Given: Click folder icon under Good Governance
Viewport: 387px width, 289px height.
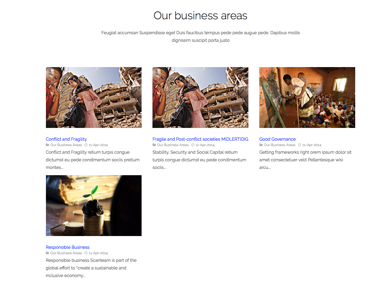Looking at the screenshot, I should (261, 145).
